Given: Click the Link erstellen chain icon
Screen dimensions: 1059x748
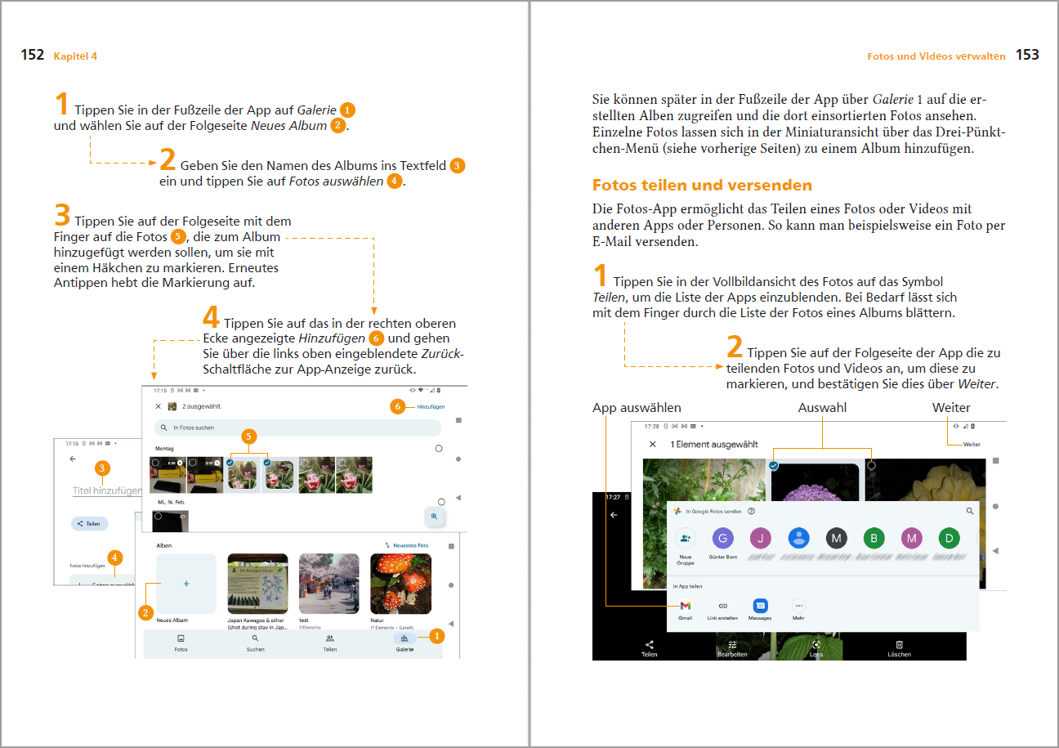Looking at the screenshot, I should coord(722,606).
